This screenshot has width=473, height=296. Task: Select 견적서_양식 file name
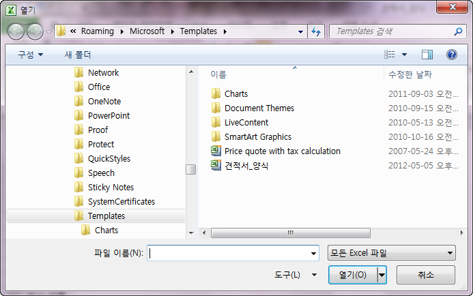pyautogui.click(x=246, y=166)
